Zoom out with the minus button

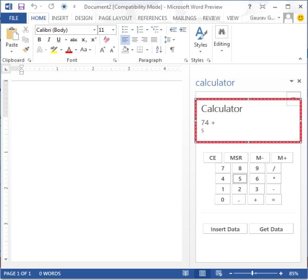230,273
